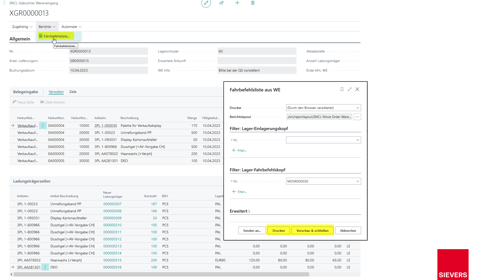499x280 pixels.
Task: Open Ladungsträger 000000316 link
Action: 112,267
